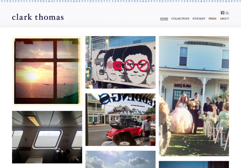The width and height of the screenshot is (241, 168).
Task: Open the PRESS page link
Action: 212,19
